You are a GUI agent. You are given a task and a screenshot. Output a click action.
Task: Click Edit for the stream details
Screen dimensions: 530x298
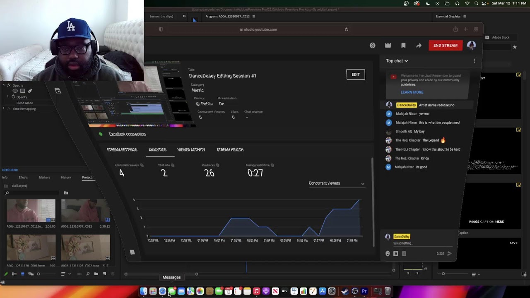tap(356, 74)
